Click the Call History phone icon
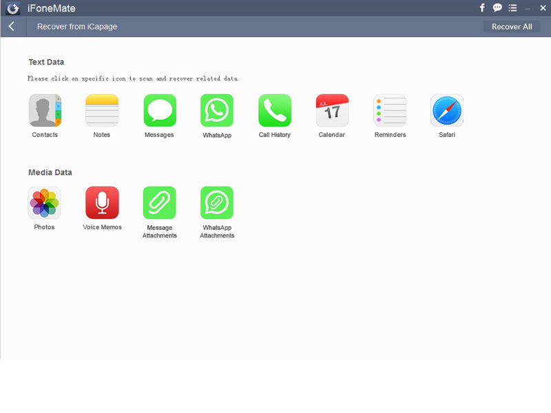 pyautogui.click(x=274, y=110)
